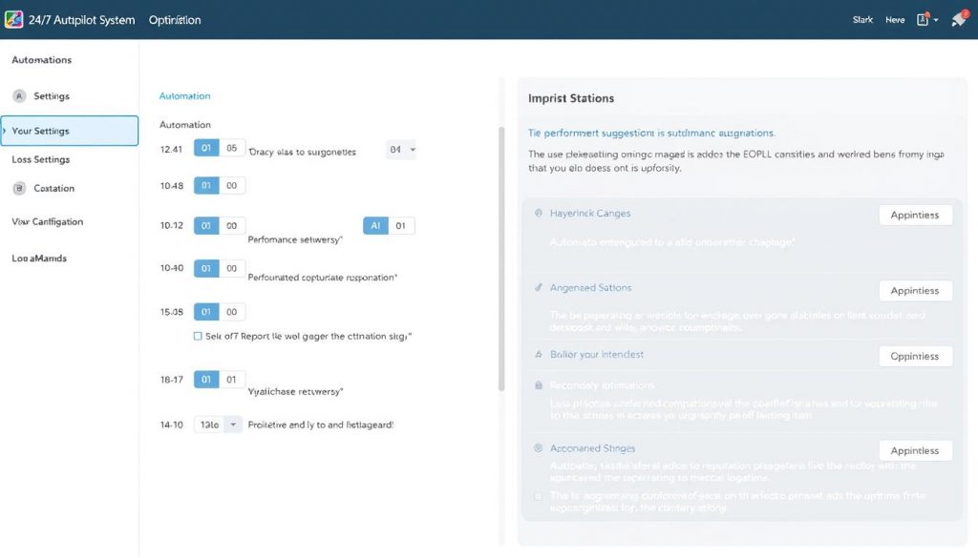The height and width of the screenshot is (558, 978).
Task: Click the round icon beside sidebar Settings
Action: tap(19, 96)
